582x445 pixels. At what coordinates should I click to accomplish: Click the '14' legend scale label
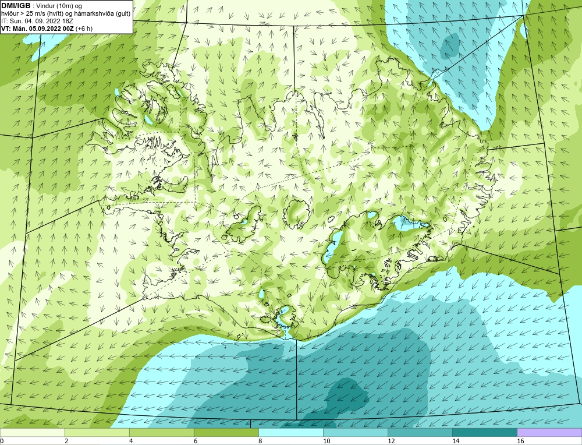[456, 442]
